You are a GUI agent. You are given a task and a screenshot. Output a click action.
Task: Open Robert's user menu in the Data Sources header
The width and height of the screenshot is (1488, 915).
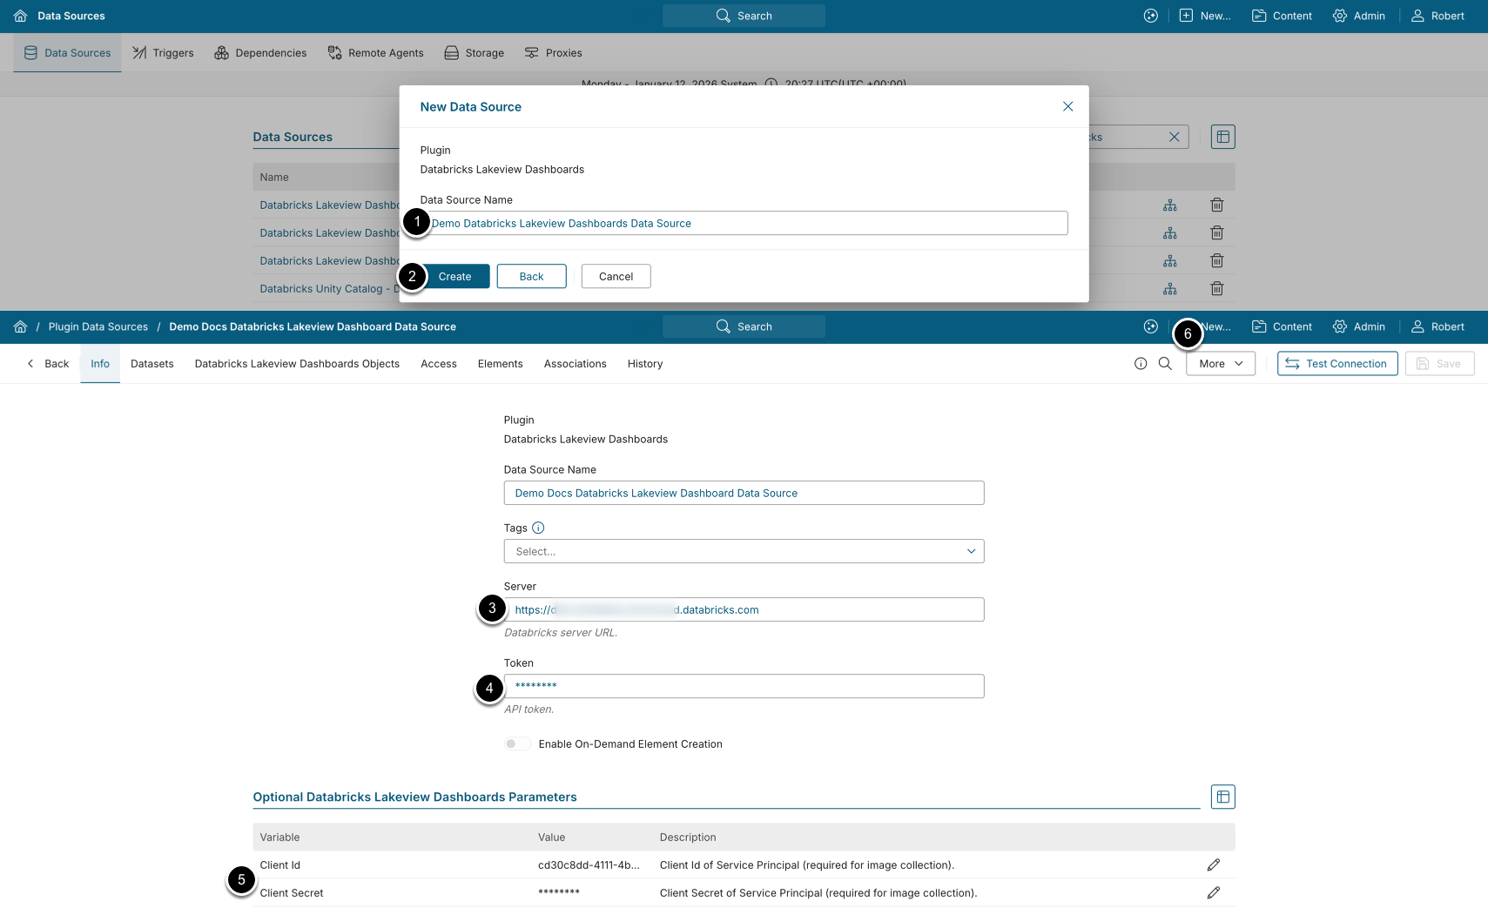tap(1438, 16)
